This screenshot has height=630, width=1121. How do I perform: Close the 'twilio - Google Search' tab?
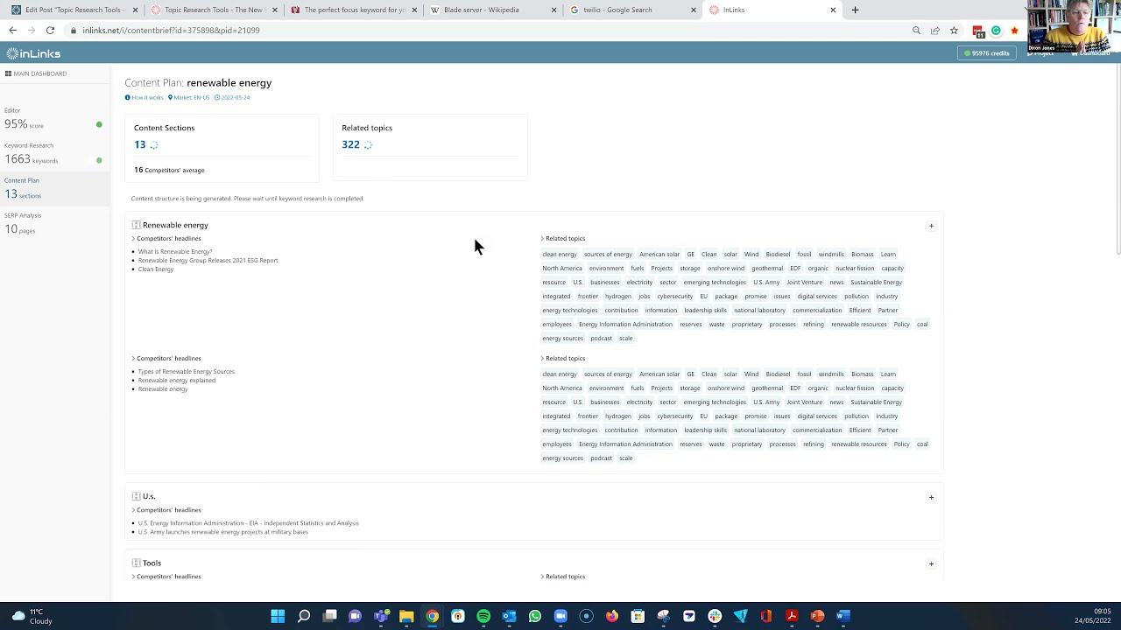point(694,10)
